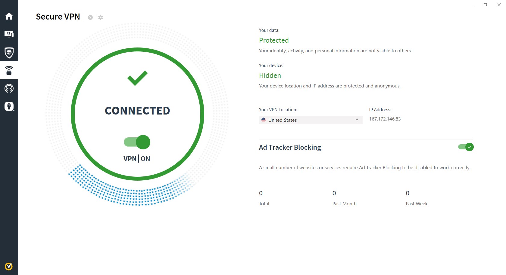Screen dimensions: 506x275
Task: Open the Dark Web Monitoring sidebar icon
Action: pyautogui.click(x=9, y=88)
